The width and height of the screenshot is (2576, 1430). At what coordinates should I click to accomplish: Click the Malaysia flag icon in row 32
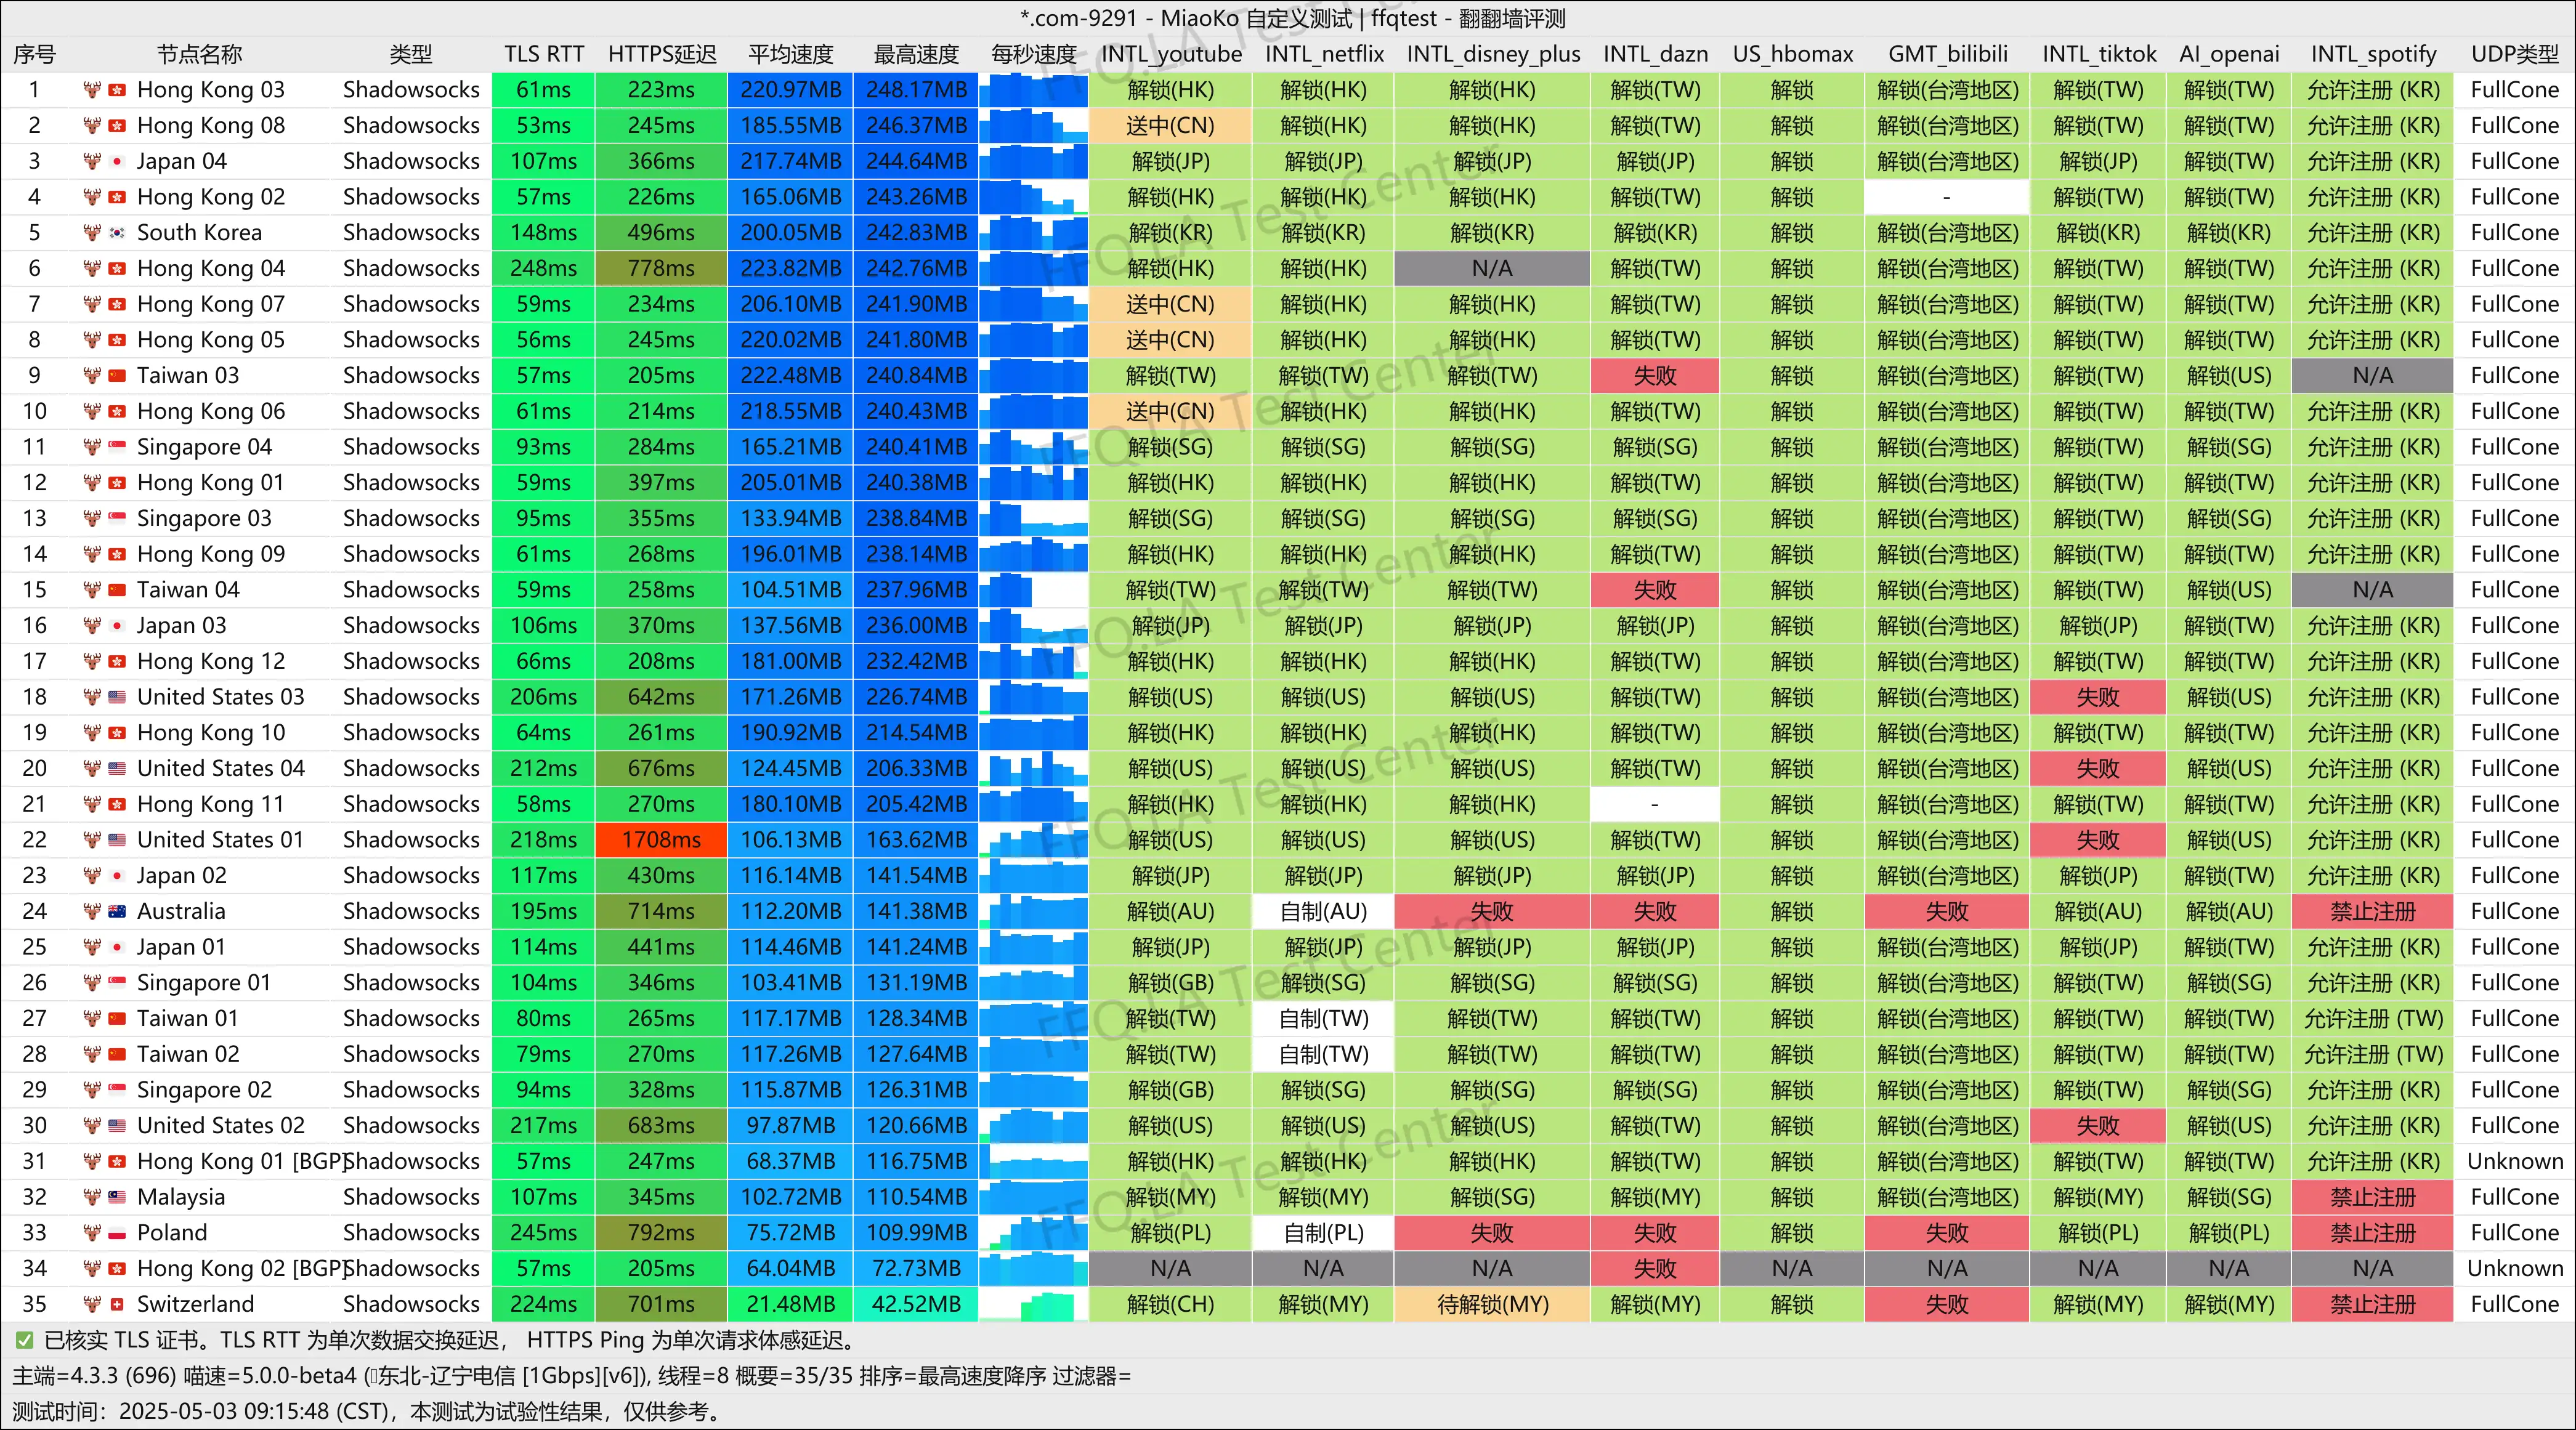[117, 1197]
